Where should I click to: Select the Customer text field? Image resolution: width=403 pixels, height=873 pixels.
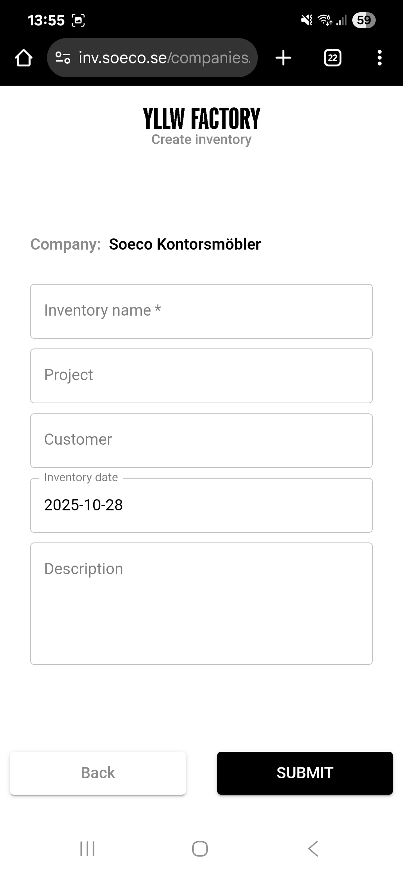pos(201,441)
